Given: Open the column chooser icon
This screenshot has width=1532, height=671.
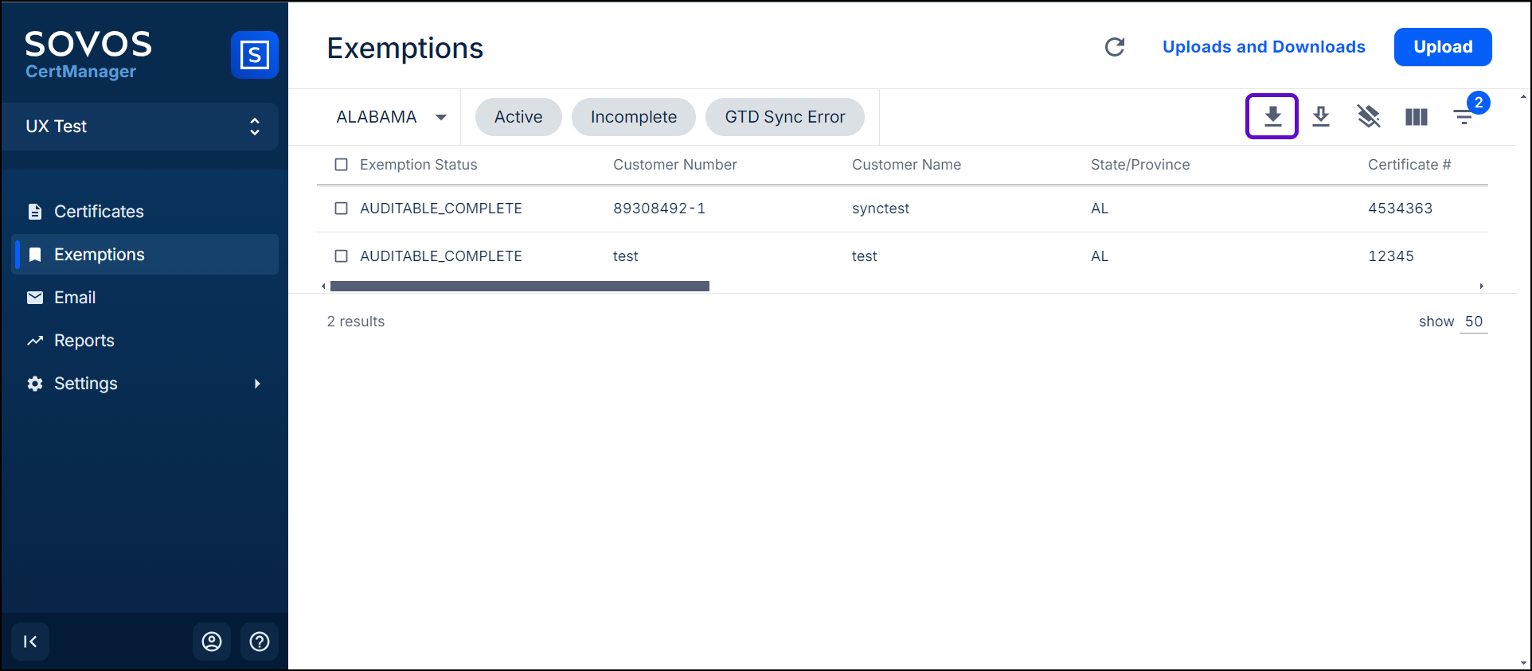Looking at the screenshot, I should (x=1417, y=117).
